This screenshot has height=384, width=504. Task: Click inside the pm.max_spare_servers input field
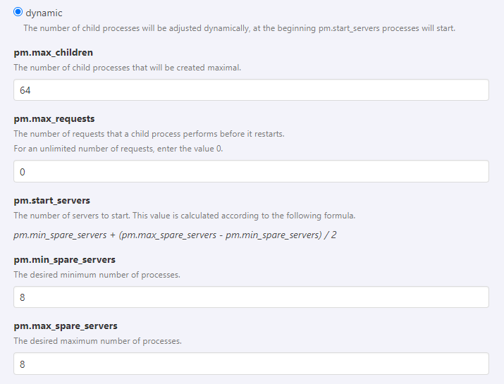point(251,364)
